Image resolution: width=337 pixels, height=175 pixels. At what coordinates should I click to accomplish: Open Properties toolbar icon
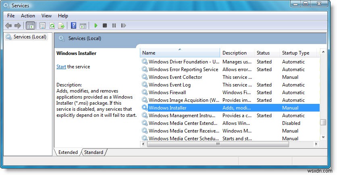click(x=43, y=25)
